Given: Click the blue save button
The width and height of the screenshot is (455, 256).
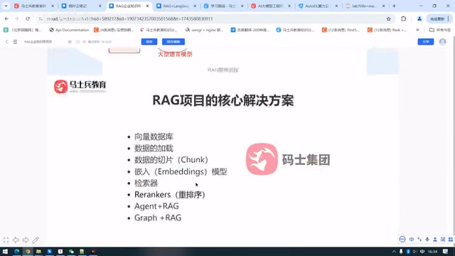Looking at the screenshot, I should click(149, 42).
